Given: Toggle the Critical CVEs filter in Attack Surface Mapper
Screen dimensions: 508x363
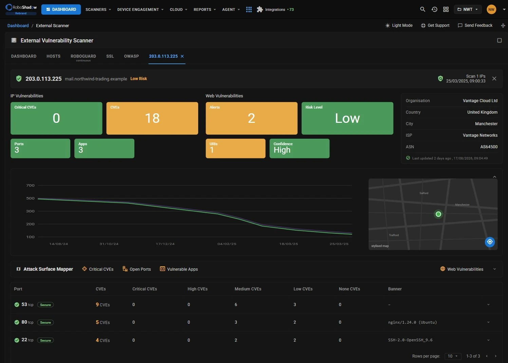Looking at the screenshot, I should (98, 269).
